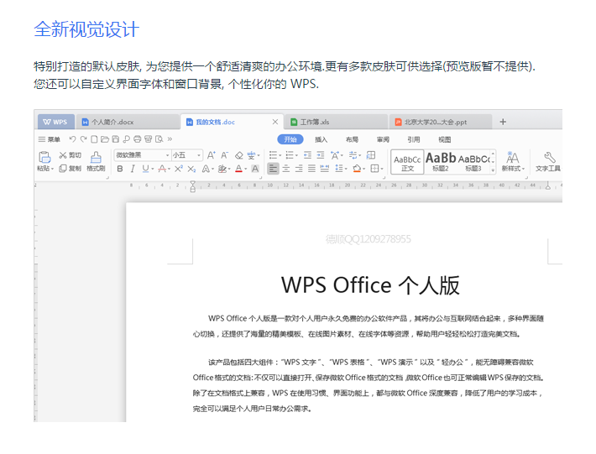Switch to 插入 ribbon tab
596x454 pixels.
(x=322, y=139)
